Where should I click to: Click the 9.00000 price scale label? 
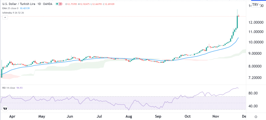coord(255,53)
